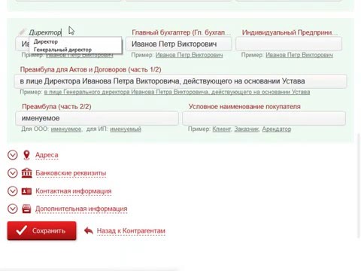Insert Арендатор example link
Viewport: 361px width, 271px height.
[277, 129]
